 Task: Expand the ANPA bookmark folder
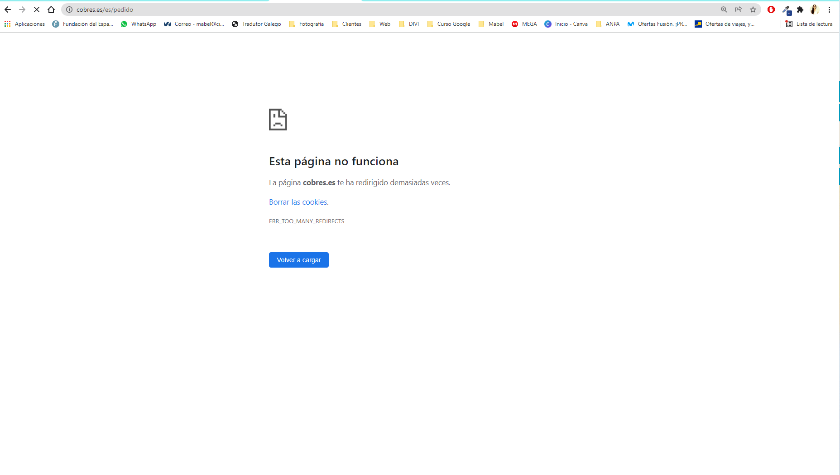coord(608,24)
